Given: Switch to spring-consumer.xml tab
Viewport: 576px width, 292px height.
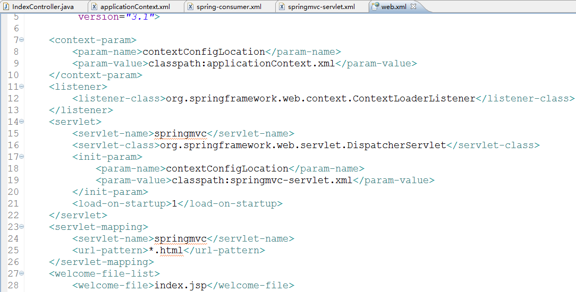Looking at the screenshot, I should (229, 6).
